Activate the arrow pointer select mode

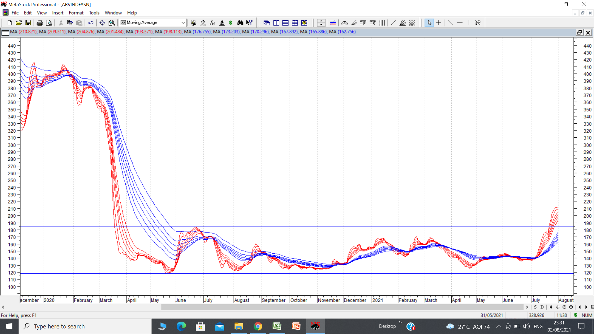point(429,23)
